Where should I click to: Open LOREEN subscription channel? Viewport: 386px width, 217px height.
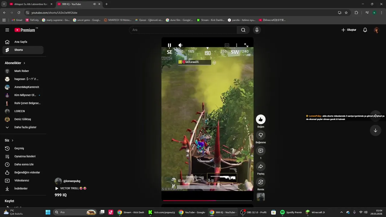[x=23, y=111]
